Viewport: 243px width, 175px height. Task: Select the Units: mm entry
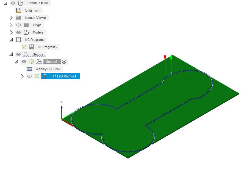(32, 10)
